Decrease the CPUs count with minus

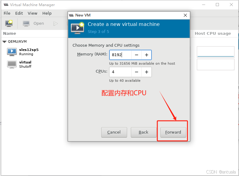(x=137, y=72)
